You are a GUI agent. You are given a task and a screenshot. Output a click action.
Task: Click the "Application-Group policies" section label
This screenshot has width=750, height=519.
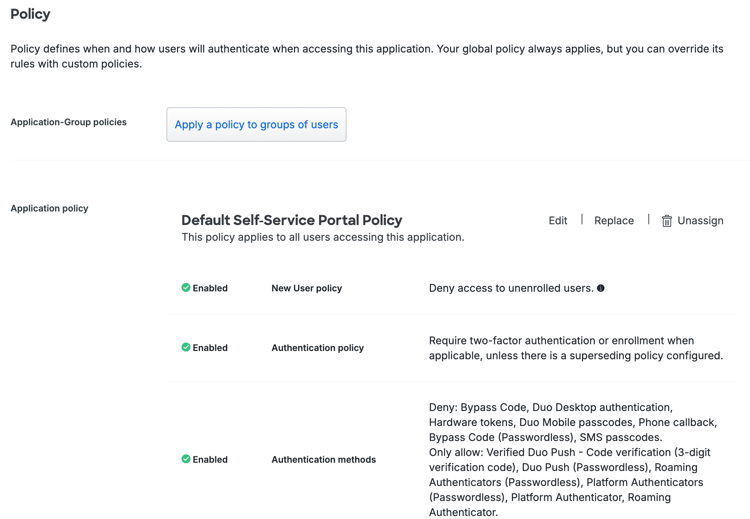pos(69,122)
